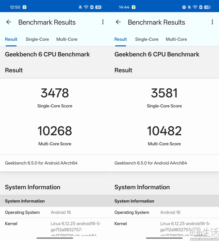Tap battery indicator showing 81
Image resolution: width=219 pixels, height=241 pixels.
98,7
